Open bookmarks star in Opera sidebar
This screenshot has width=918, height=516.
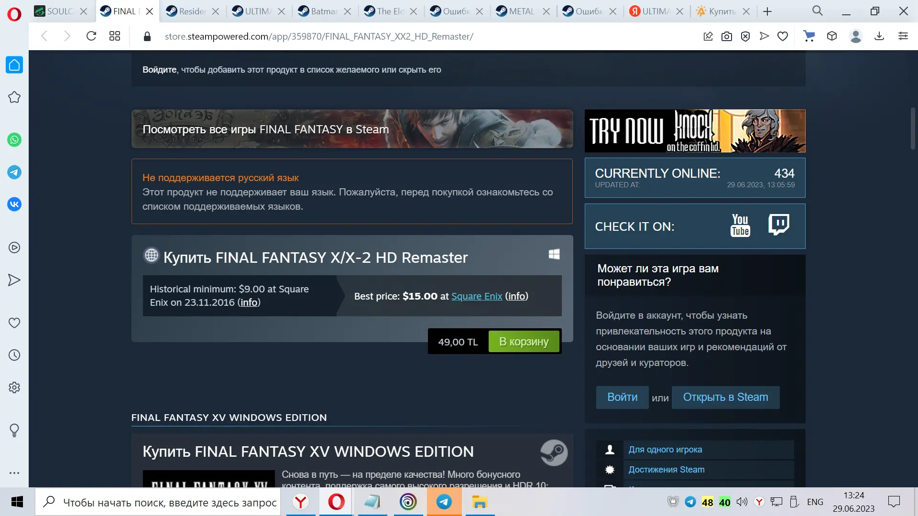(14, 97)
